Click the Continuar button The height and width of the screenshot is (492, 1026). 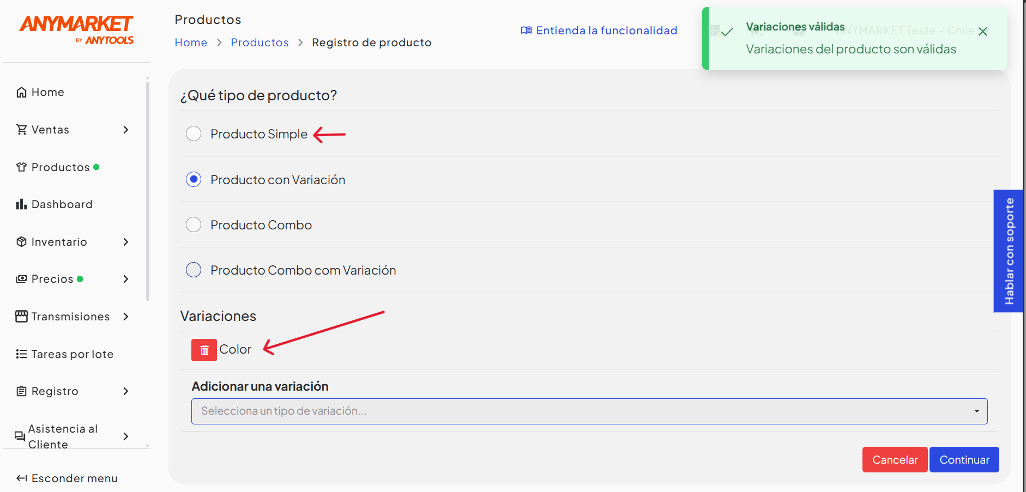click(964, 460)
